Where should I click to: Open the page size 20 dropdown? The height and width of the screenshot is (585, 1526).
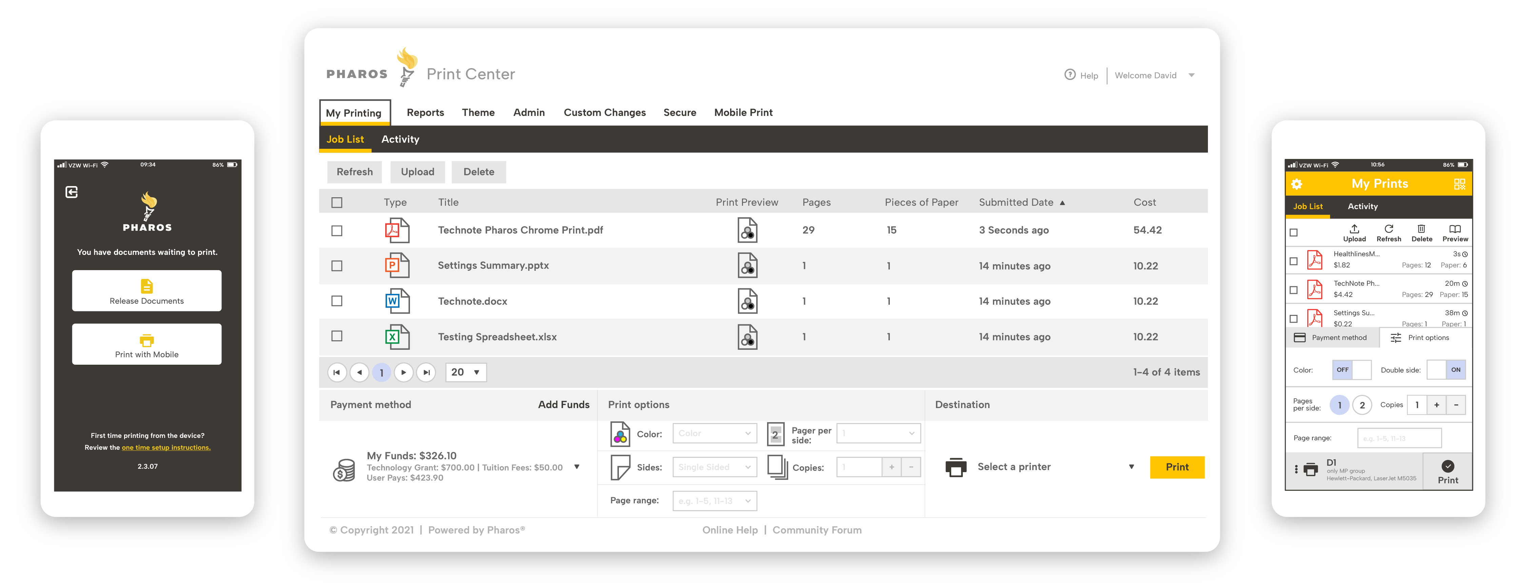(x=466, y=372)
